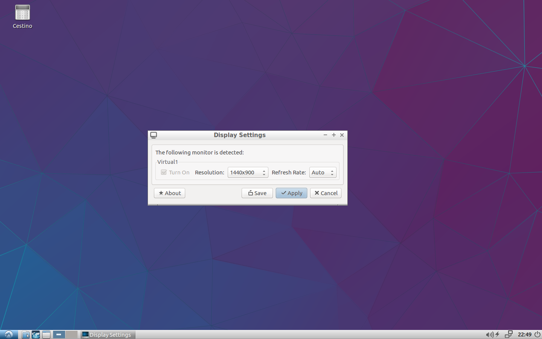542x339 pixels.
Task: Open the network connections tray icon
Action: tap(509, 334)
